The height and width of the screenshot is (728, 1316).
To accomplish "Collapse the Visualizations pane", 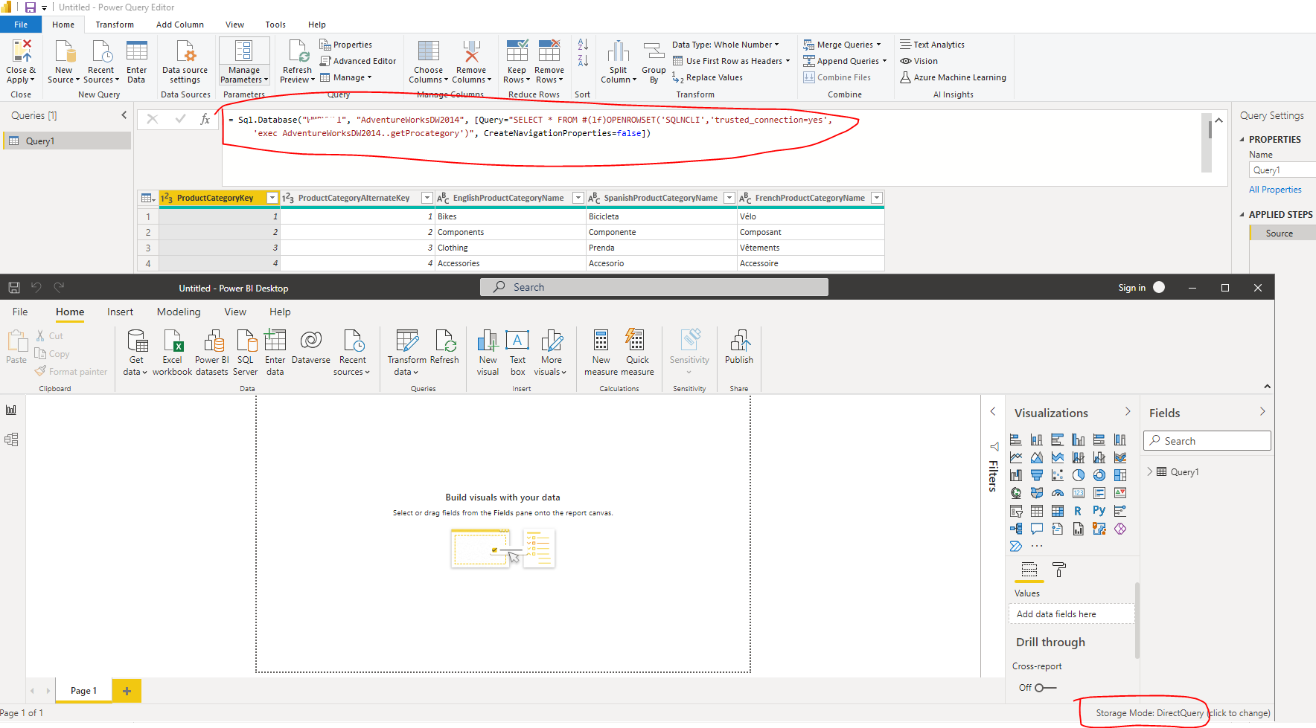I will point(1128,412).
